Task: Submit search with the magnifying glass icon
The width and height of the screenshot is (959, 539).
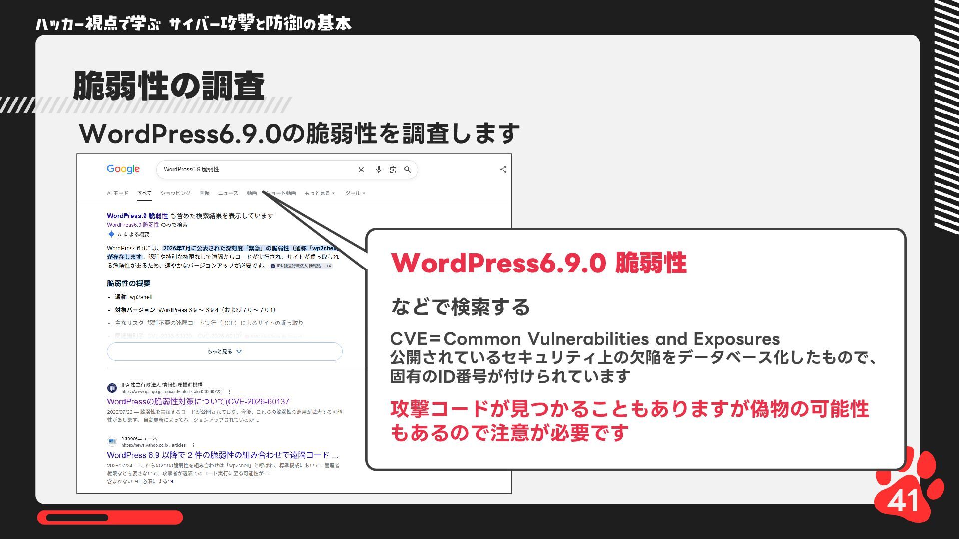Action: pyautogui.click(x=408, y=170)
